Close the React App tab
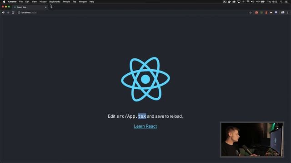The height and width of the screenshot is (163, 291). coord(45,7)
